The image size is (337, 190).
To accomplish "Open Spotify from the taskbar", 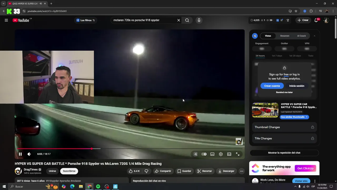I will 98,187.
